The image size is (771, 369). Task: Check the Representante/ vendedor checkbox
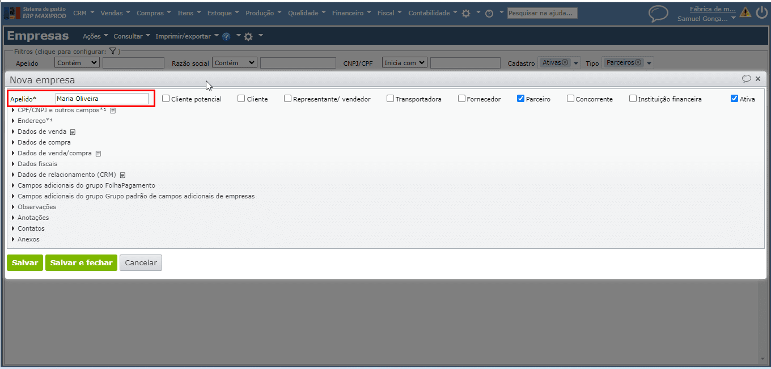(x=288, y=99)
